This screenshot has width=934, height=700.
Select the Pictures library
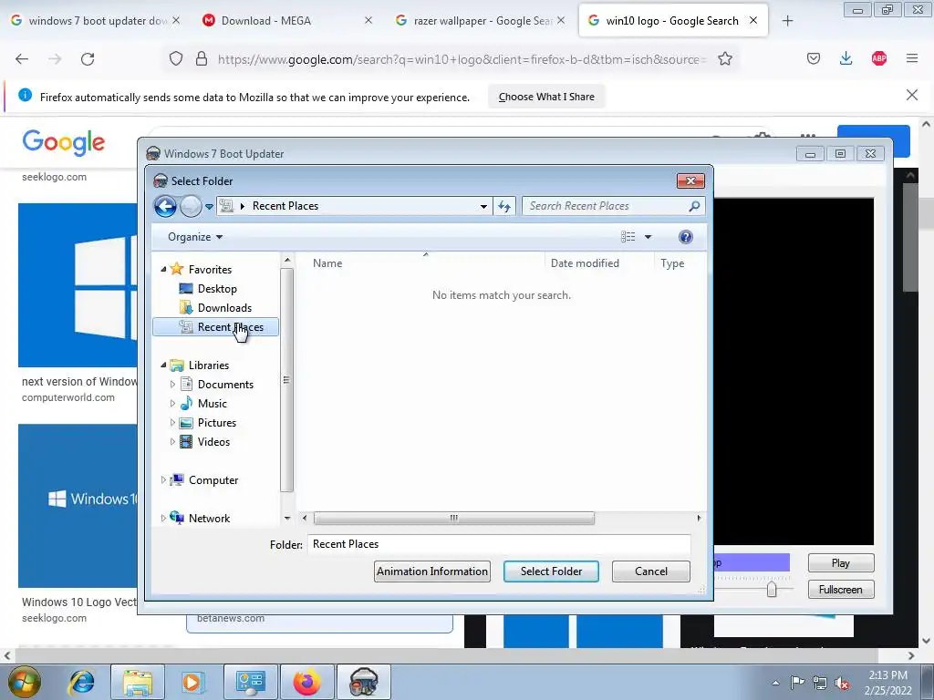point(217,423)
